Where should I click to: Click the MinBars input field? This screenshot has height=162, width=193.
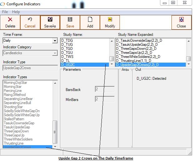tap(105, 99)
